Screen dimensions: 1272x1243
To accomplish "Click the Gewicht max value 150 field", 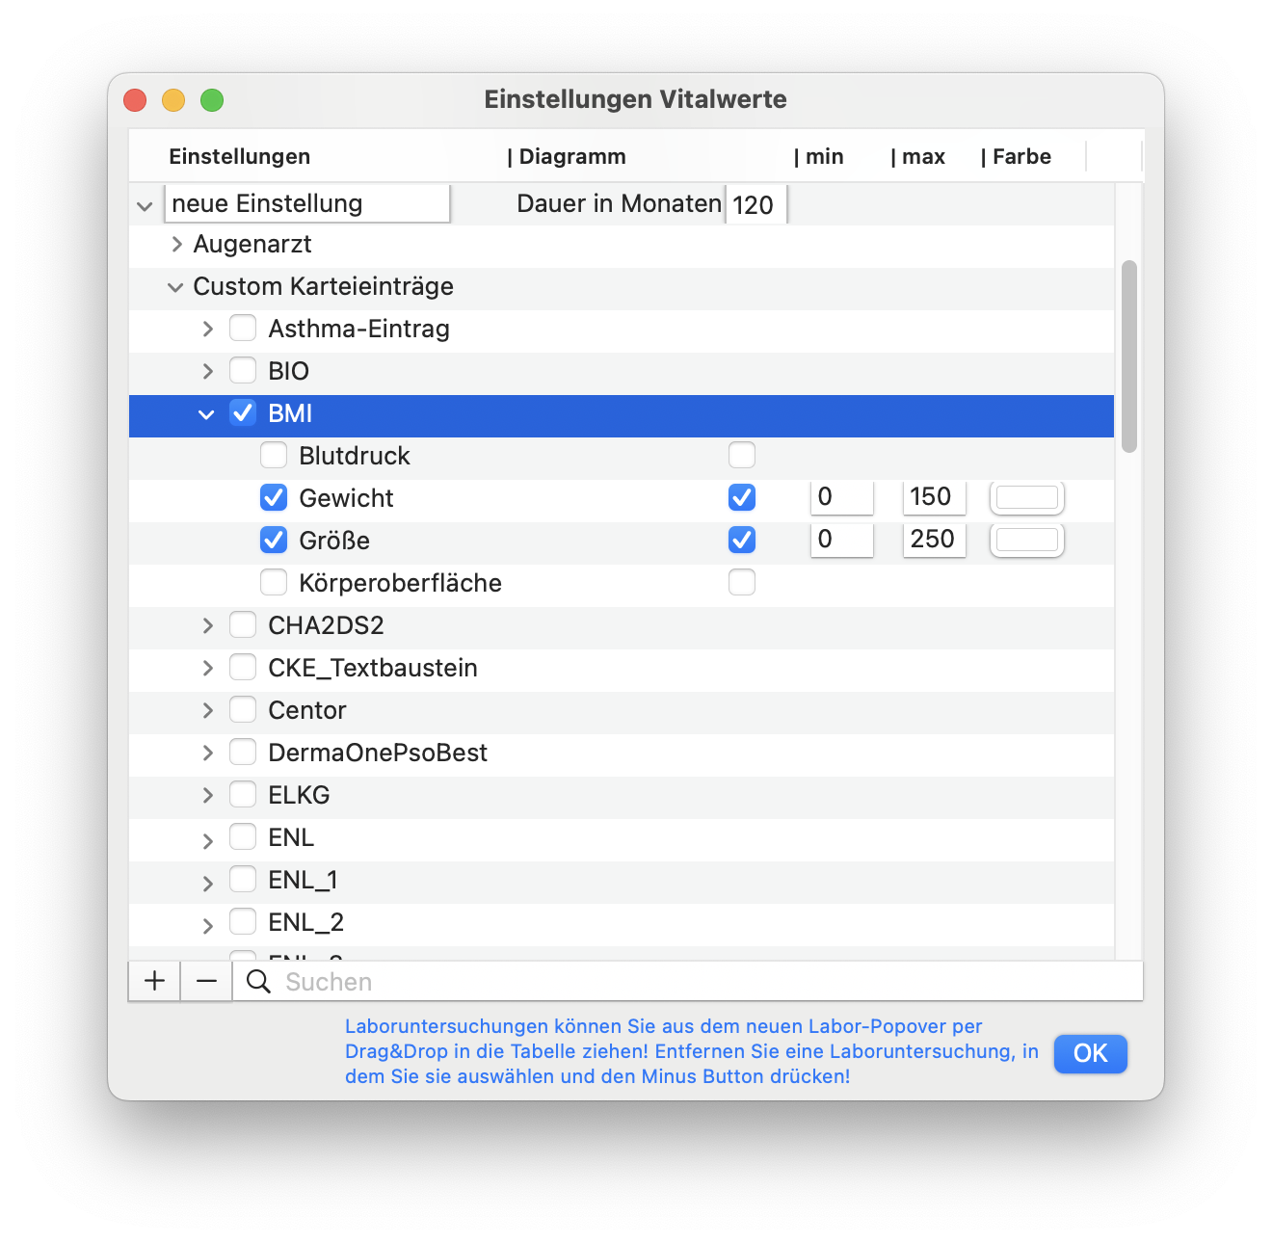I will (934, 497).
